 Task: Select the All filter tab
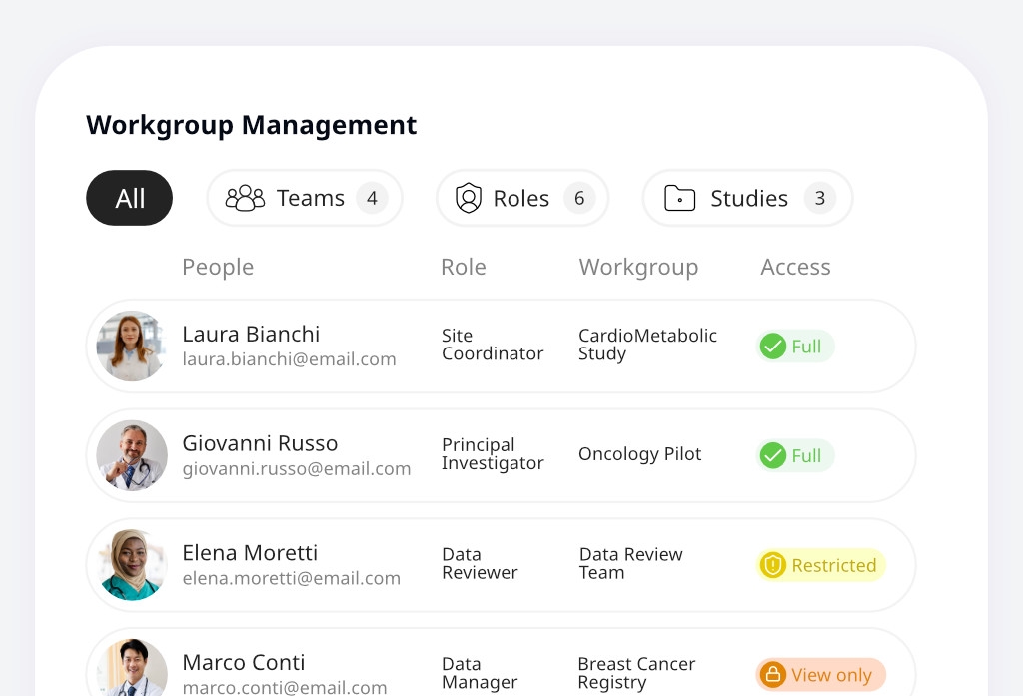point(130,198)
